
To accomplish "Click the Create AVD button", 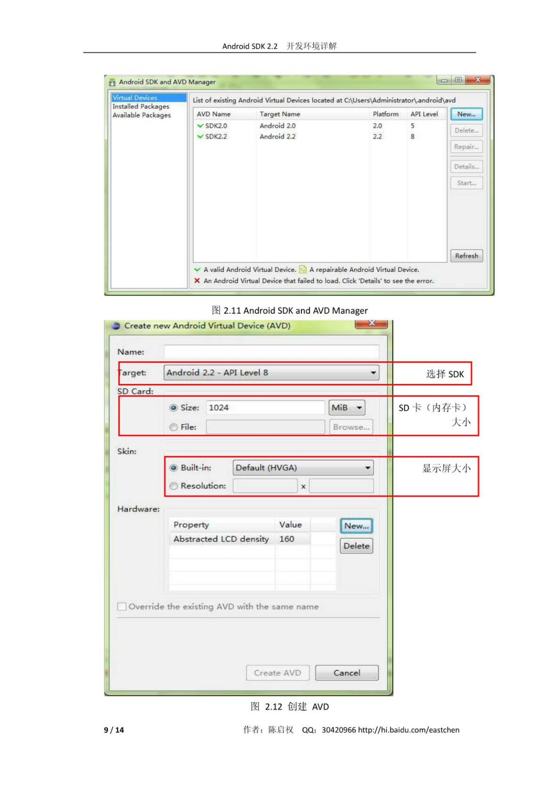I will tap(278, 673).
